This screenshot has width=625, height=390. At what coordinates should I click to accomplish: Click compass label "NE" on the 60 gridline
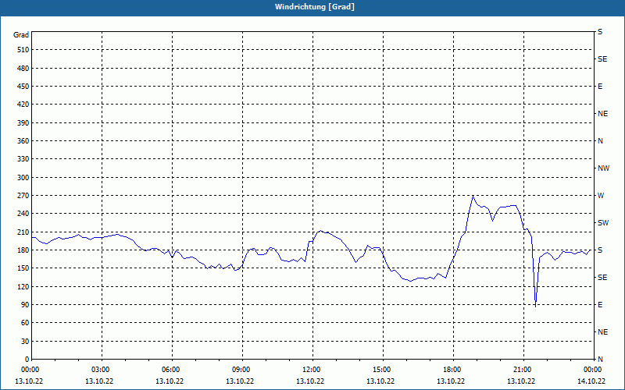point(602,332)
